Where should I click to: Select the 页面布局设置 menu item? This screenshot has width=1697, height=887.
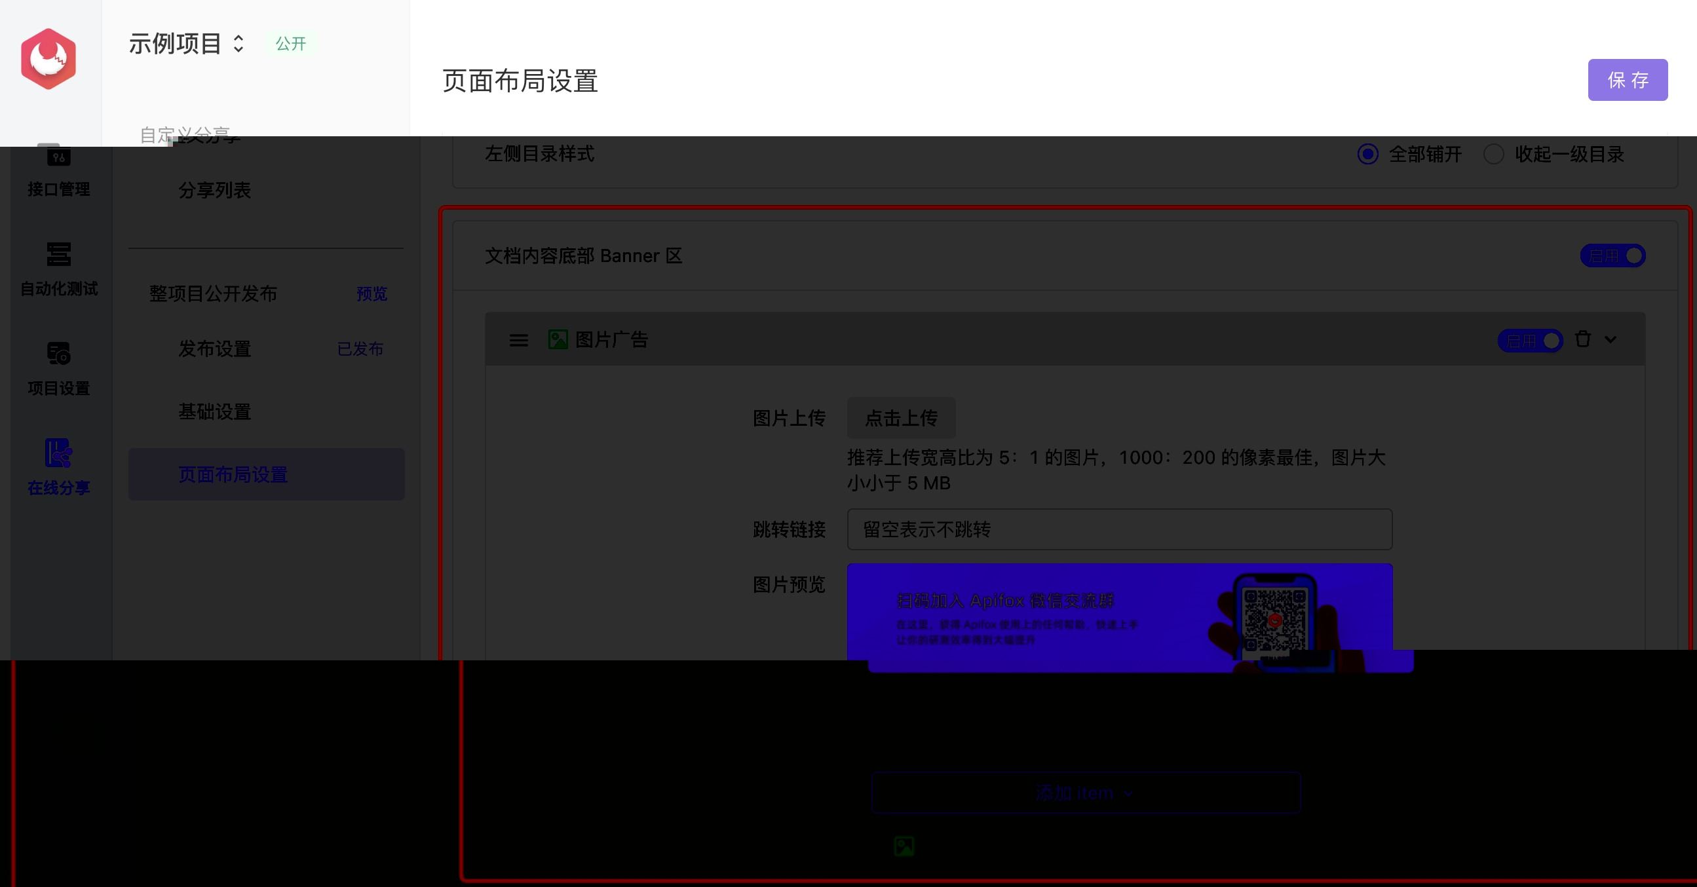tap(266, 475)
